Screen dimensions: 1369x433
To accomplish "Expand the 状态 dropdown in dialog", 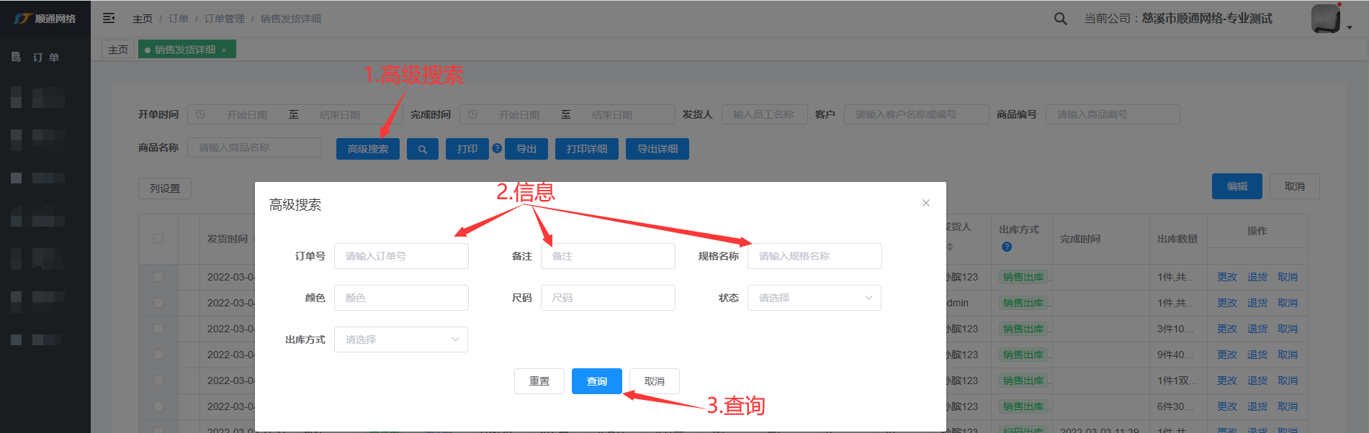I will (x=814, y=298).
